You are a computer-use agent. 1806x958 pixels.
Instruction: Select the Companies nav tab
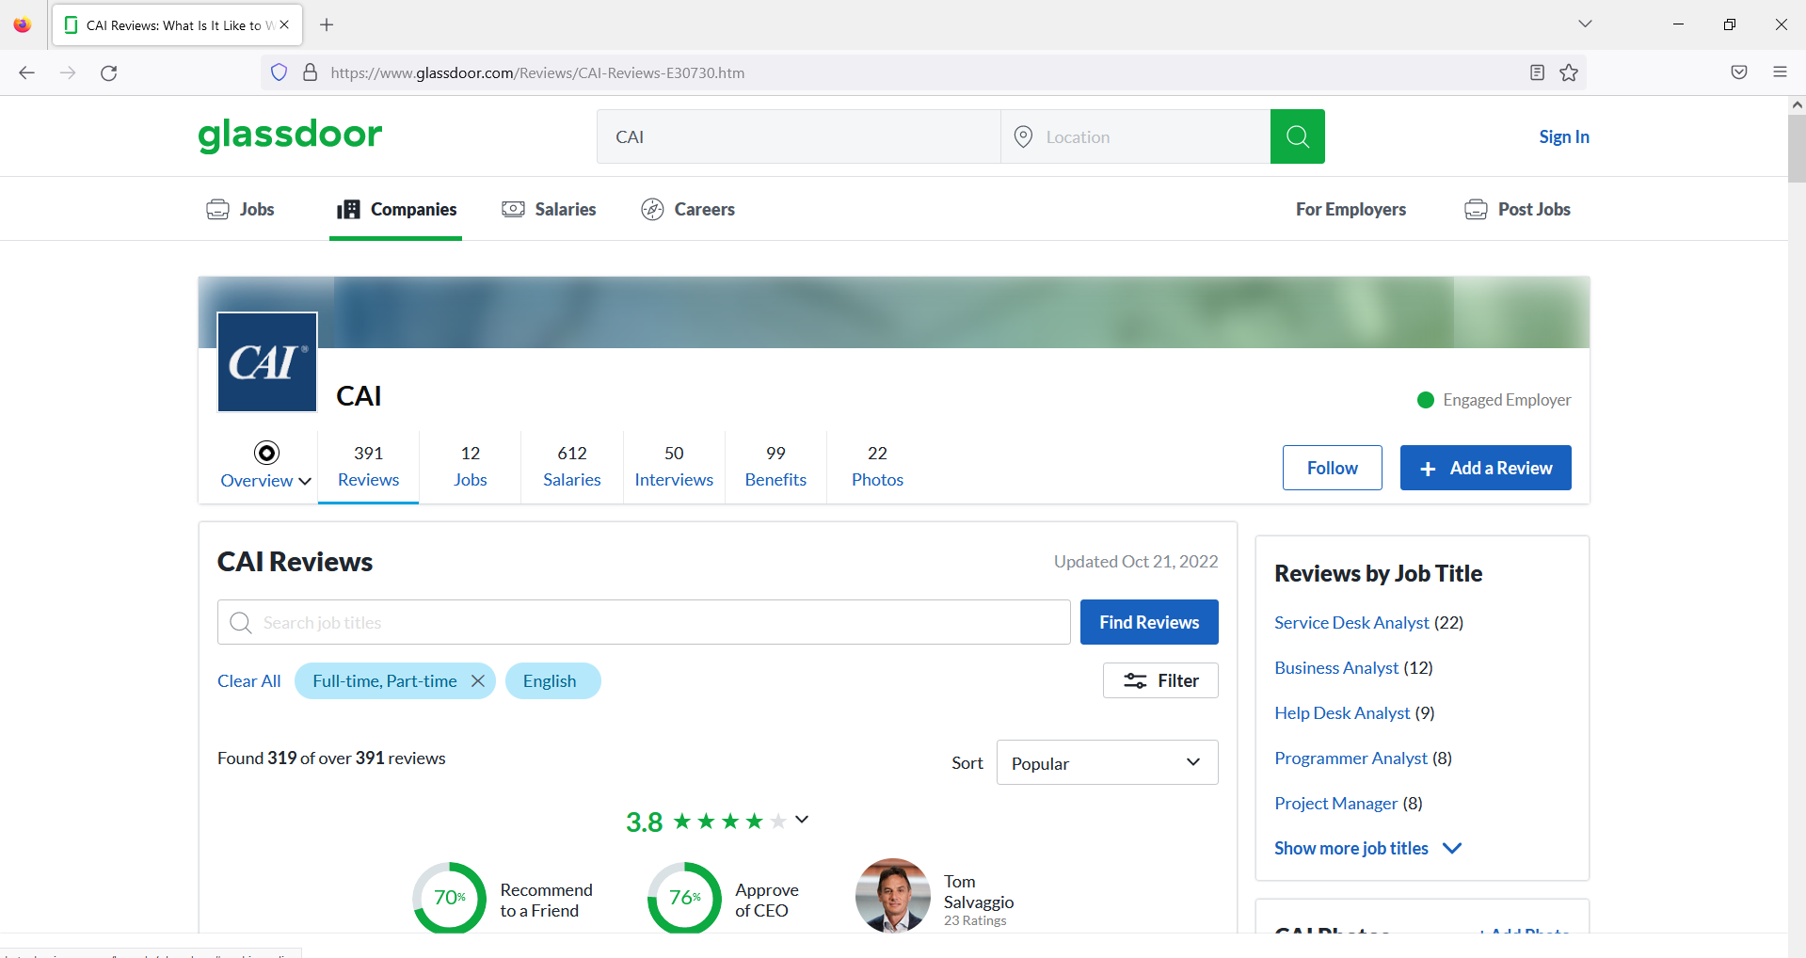[396, 209]
